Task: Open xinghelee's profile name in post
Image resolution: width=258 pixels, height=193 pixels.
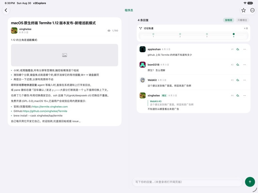Action: [x=25, y=29]
